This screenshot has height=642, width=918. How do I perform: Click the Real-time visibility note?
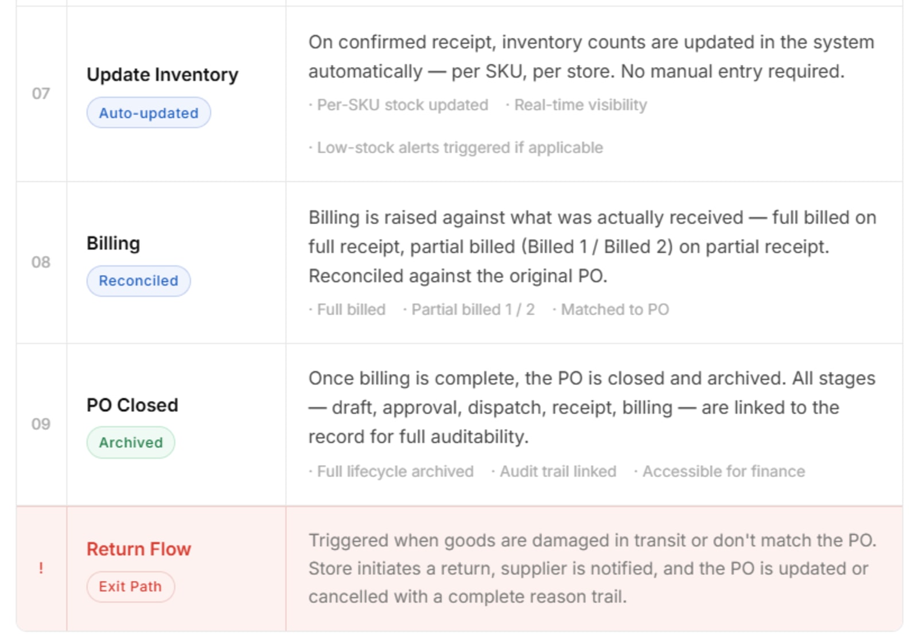coord(576,105)
